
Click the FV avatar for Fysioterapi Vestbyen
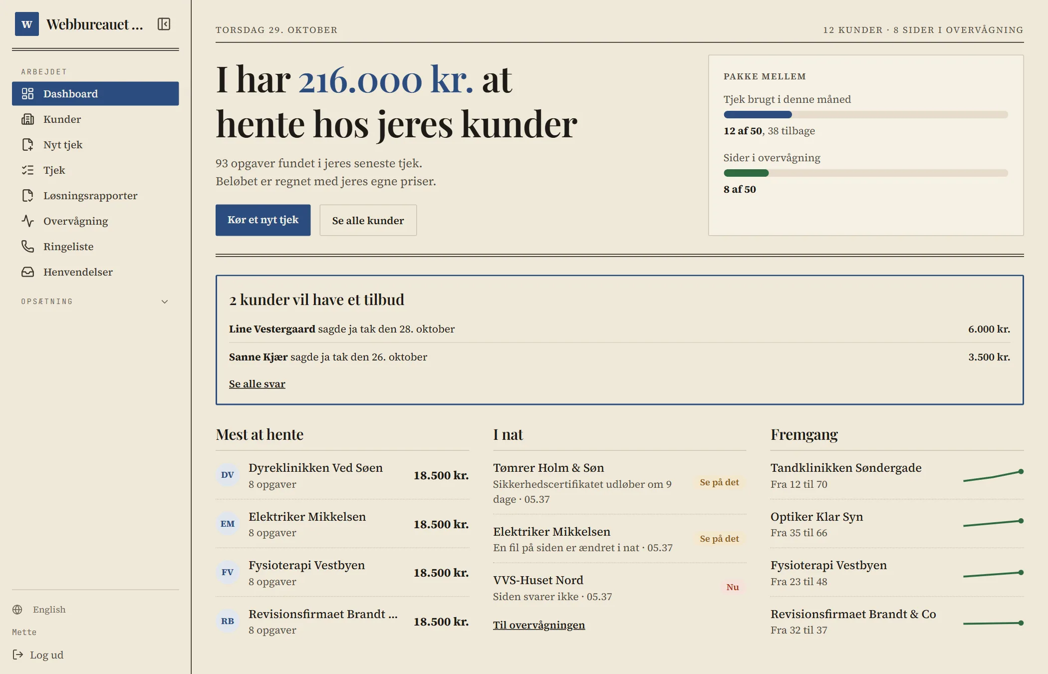228,572
